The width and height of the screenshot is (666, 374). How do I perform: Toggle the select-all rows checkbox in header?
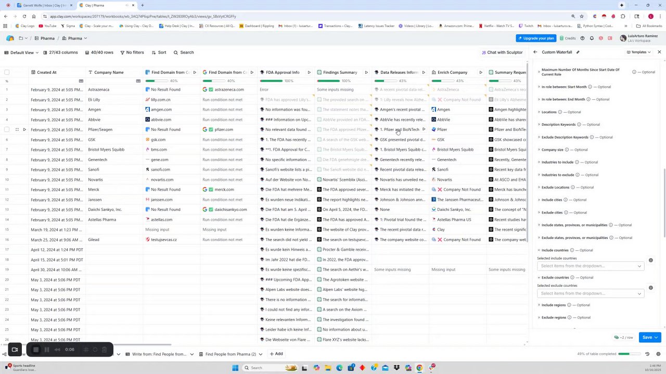pos(7,72)
